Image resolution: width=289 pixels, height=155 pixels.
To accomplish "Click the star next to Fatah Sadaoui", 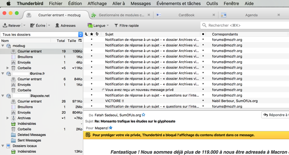I will tap(144, 115).
